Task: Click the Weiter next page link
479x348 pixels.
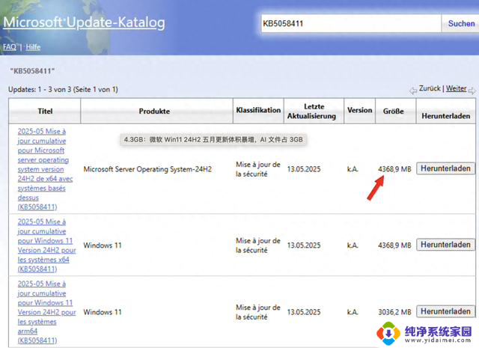Action: pyautogui.click(x=456, y=88)
